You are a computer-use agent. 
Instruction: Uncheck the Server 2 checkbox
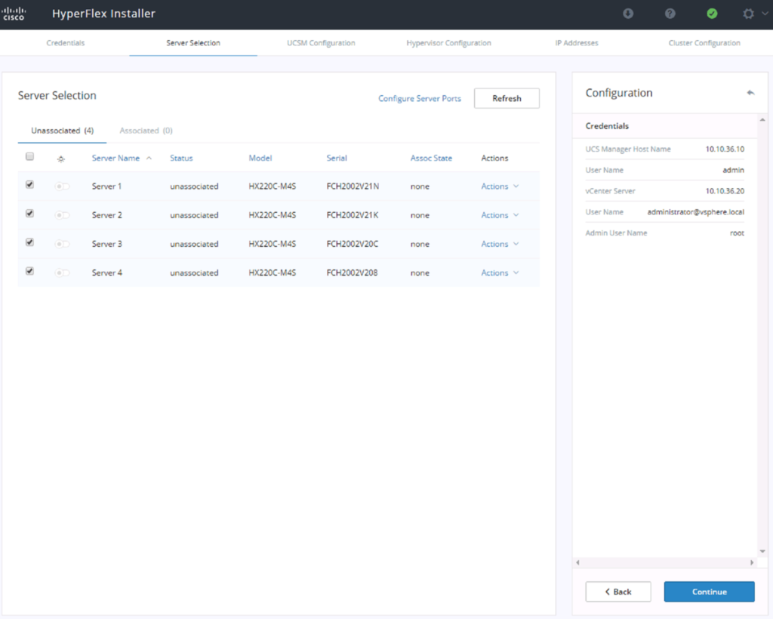point(29,214)
